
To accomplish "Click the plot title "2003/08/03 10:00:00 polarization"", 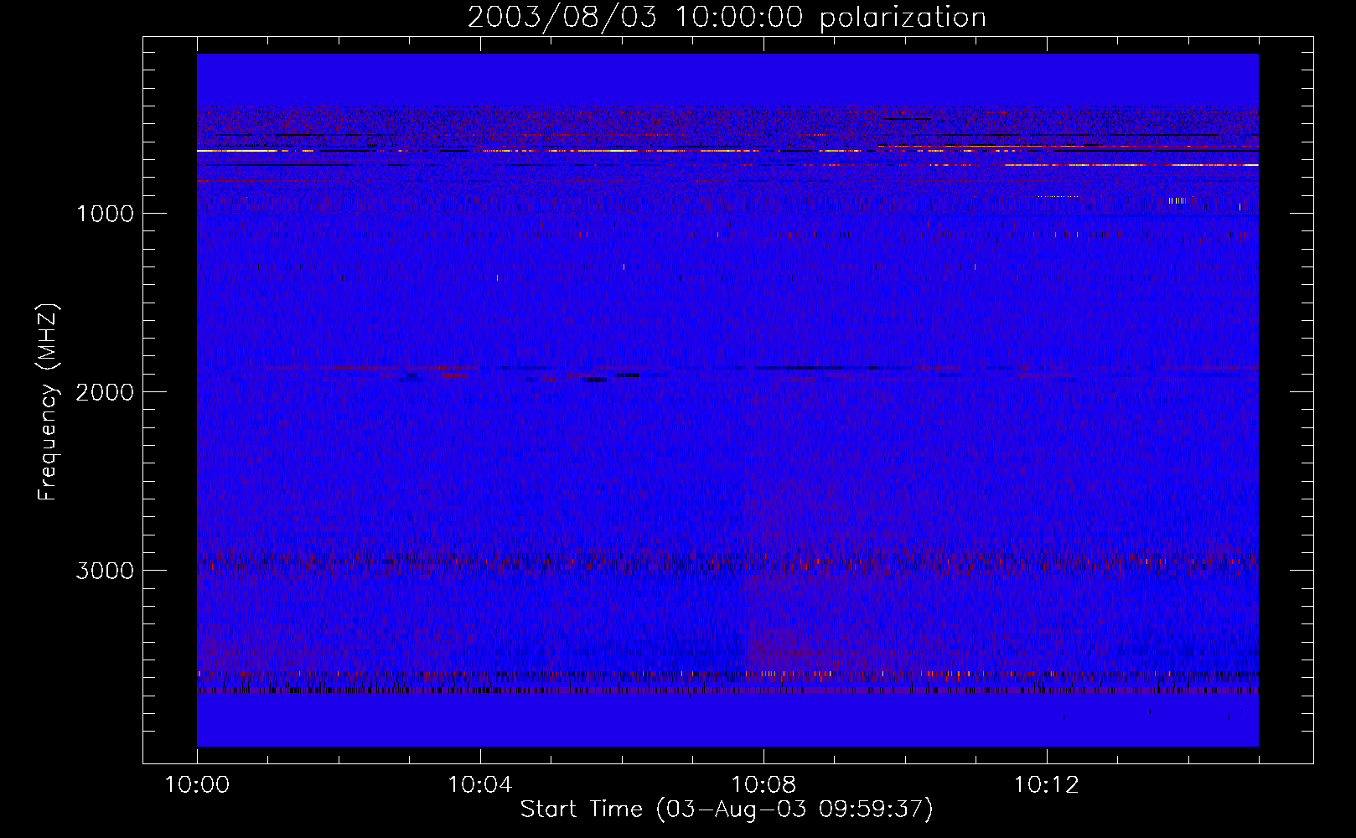I will tap(727, 18).
